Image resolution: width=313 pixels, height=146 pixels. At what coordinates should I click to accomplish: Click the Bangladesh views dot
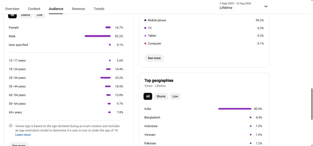tap(250, 117)
